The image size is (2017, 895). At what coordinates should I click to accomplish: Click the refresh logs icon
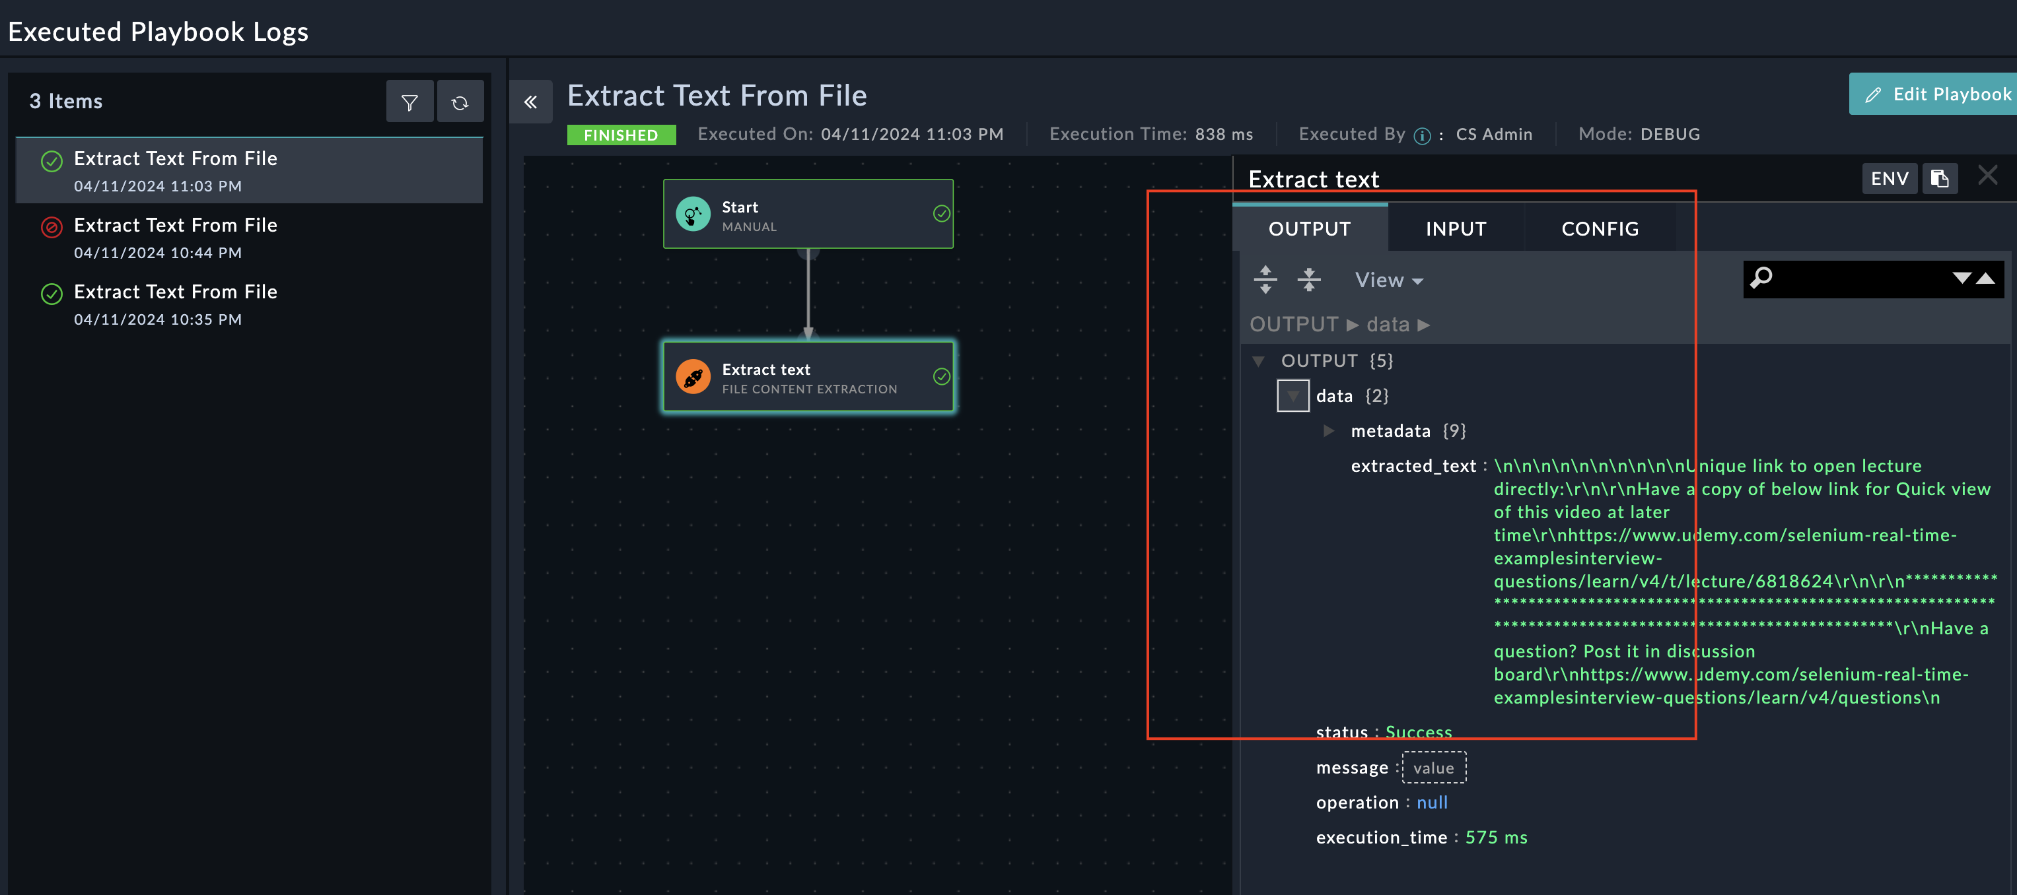pos(460,102)
